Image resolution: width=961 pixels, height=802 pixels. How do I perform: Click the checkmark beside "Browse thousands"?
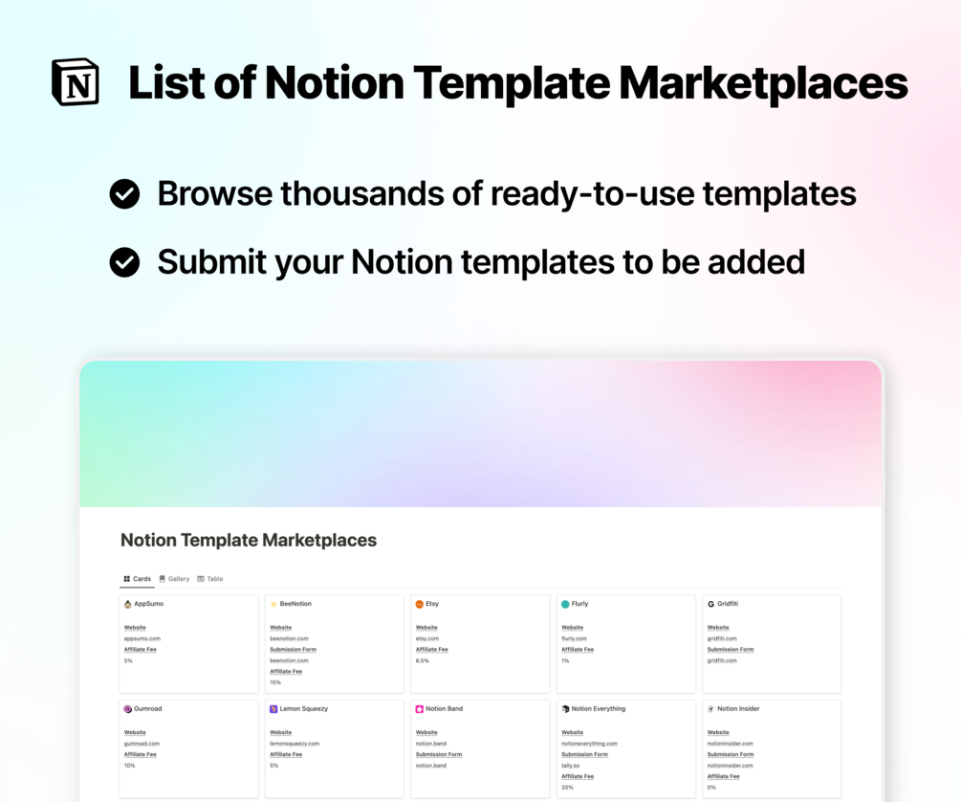(x=124, y=194)
